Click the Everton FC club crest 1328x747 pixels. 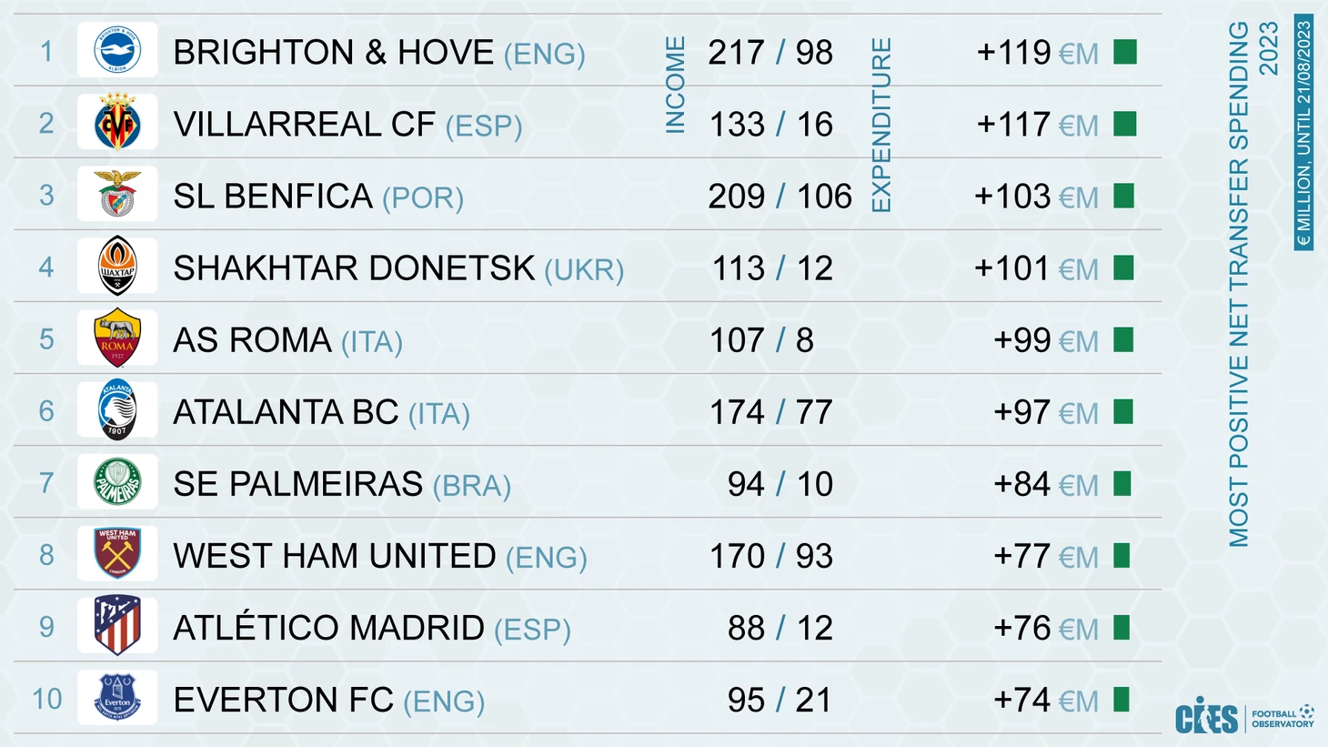117,697
